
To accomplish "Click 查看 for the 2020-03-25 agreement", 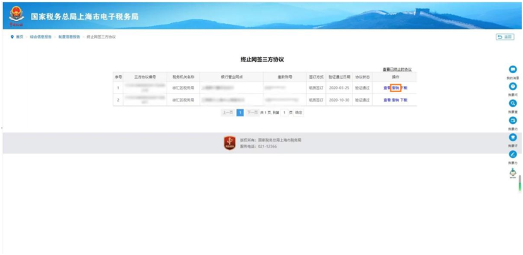I will point(387,88).
